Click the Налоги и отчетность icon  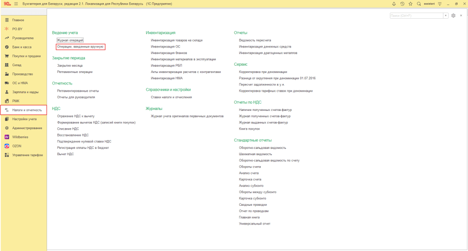point(6,110)
